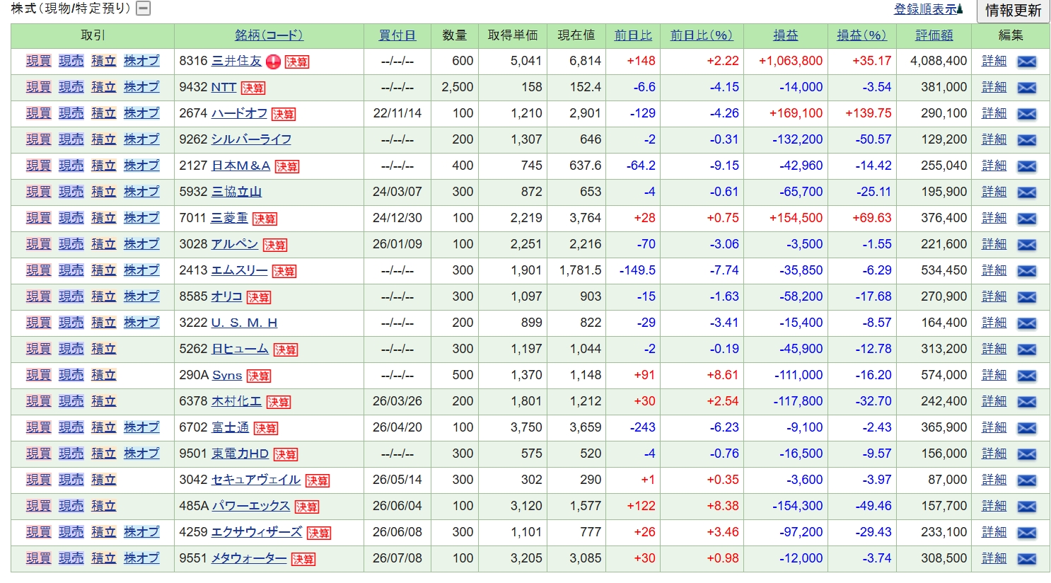Click the mail icon in the エクサウィザーズ row

click(x=1026, y=533)
